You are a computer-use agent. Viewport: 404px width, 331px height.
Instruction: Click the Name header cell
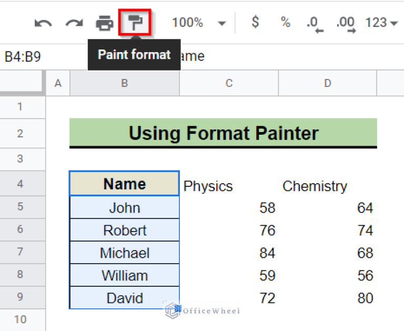[124, 184]
